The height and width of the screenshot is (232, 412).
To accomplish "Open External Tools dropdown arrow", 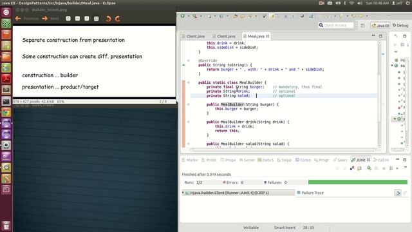I will 201,16.
